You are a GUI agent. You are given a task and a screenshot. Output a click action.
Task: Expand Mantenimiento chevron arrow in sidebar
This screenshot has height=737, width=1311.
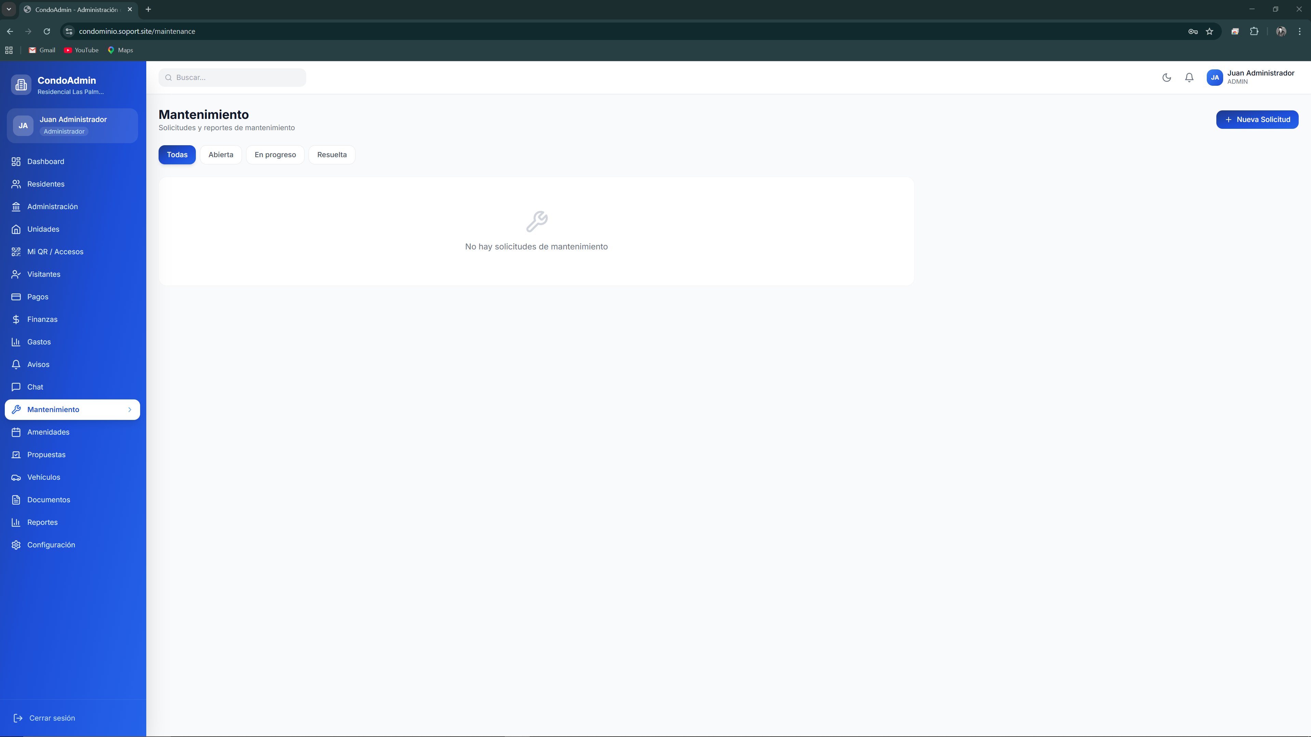[130, 410]
